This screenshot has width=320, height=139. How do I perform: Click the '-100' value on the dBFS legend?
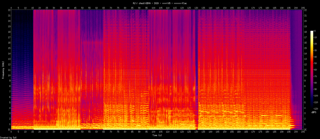(316, 96)
